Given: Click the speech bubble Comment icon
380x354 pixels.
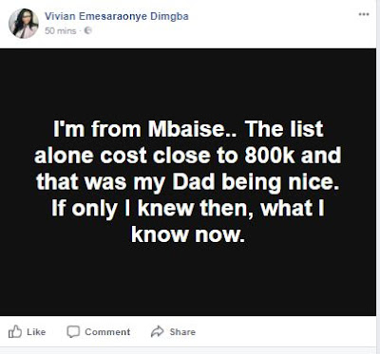Looking at the screenshot, I should pyautogui.click(x=73, y=331).
